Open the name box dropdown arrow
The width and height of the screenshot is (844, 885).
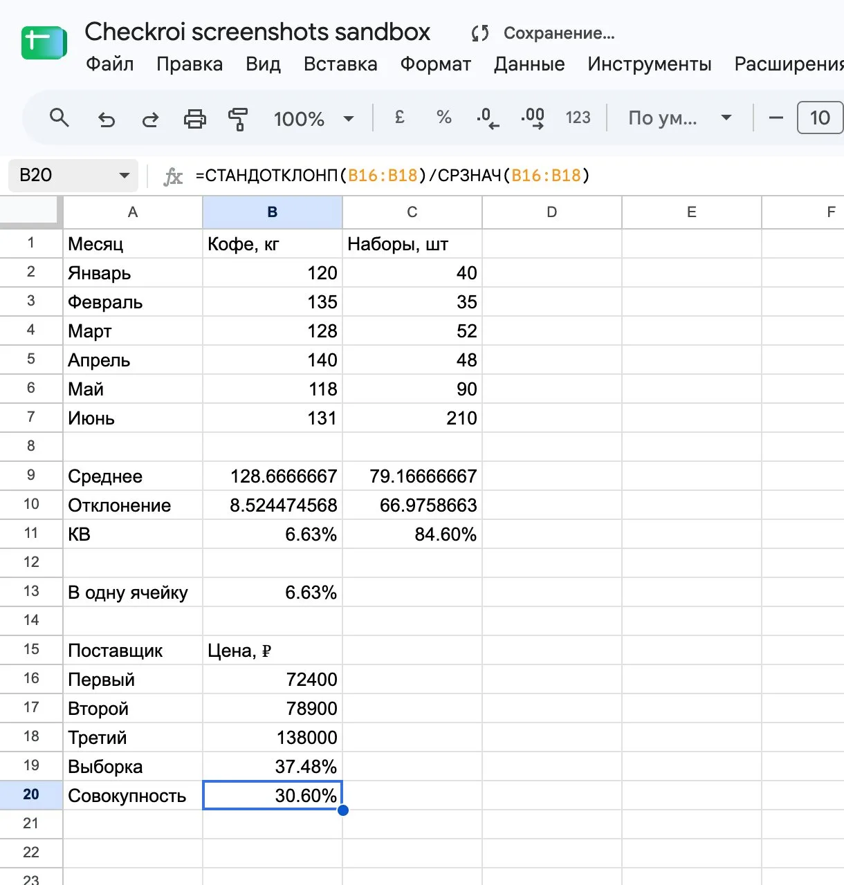(125, 176)
